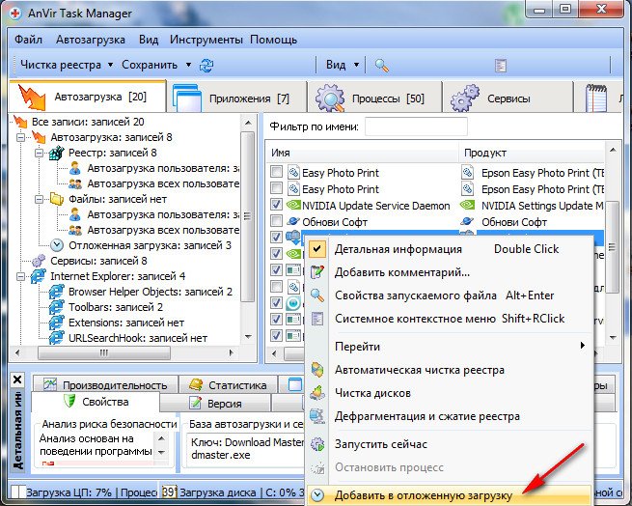Uncheck NVIDIA Update Service Daemon checkbox

(276, 205)
